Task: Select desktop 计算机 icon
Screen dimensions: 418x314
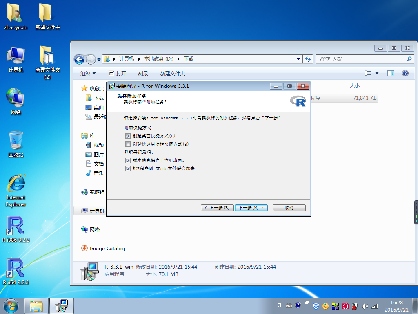Action: pyautogui.click(x=16, y=60)
